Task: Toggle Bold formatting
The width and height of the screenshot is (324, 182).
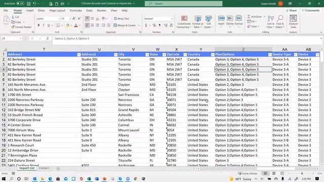Action: coord(38,25)
